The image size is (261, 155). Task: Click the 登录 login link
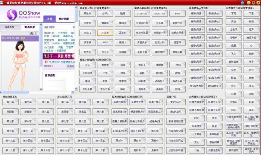(23, 38)
